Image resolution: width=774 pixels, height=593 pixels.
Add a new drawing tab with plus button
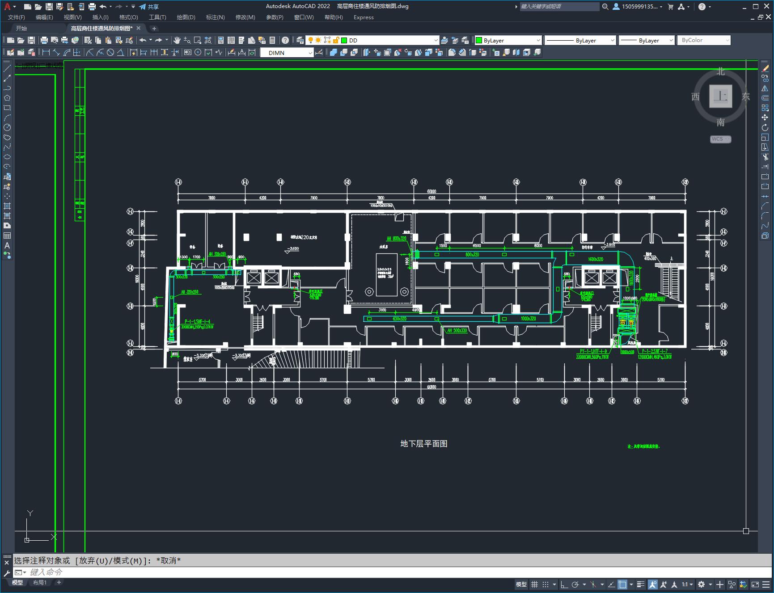click(154, 28)
